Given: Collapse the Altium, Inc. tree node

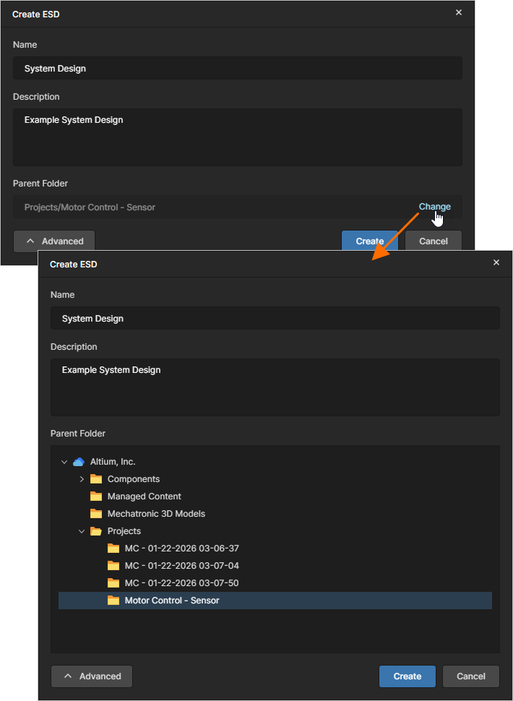Looking at the screenshot, I should 64,462.
